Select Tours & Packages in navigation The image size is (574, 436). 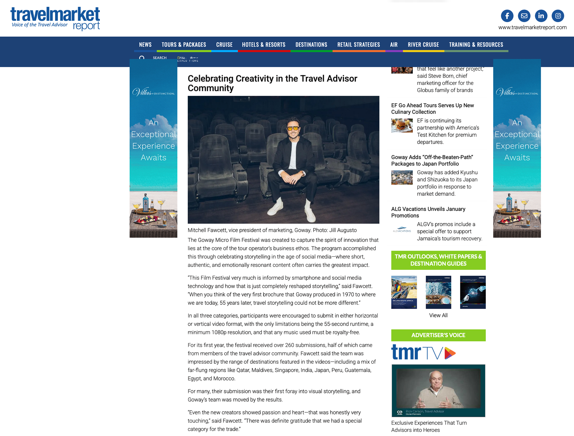(184, 45)
